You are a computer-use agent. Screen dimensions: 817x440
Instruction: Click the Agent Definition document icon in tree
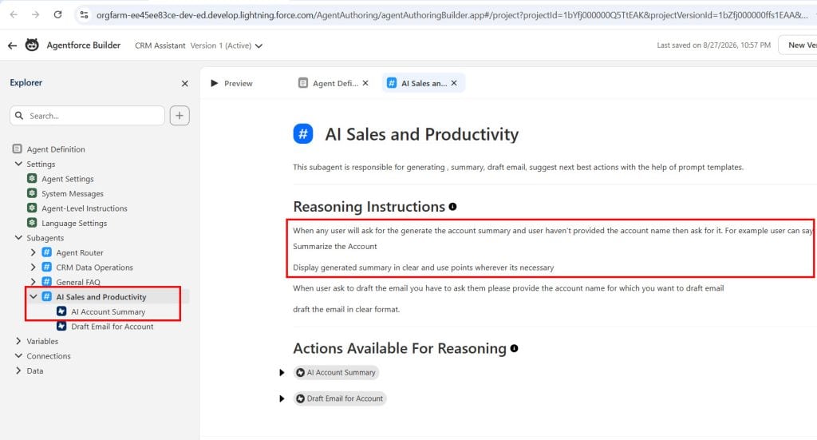(18, 149)
